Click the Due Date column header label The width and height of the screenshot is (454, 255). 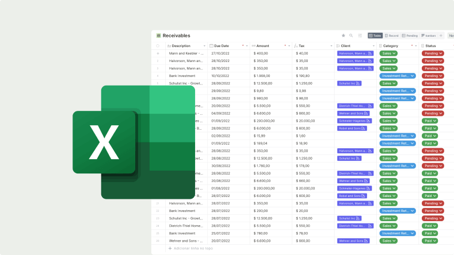pos(222,46)
